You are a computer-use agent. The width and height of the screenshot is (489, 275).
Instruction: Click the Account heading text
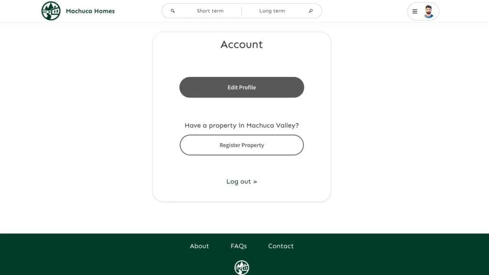pyautogui.click(x=242, y=44)
